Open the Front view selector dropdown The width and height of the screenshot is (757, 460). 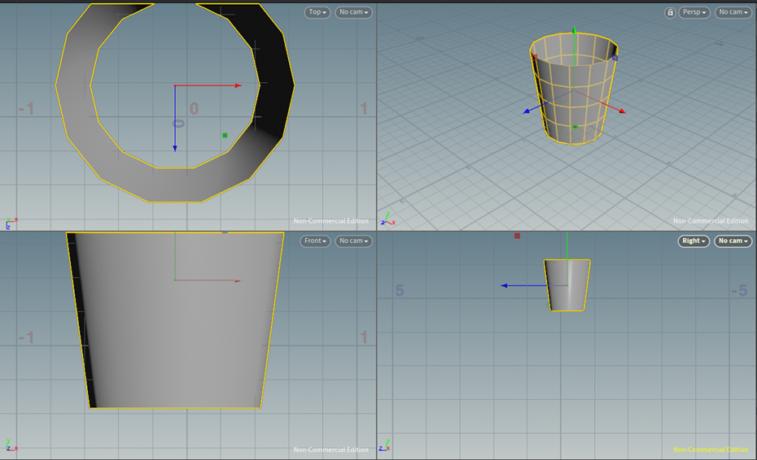(x=315, y=241)
